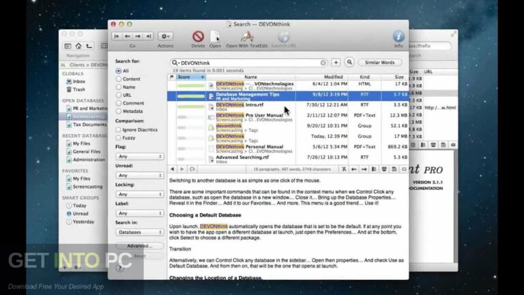Go to the next result arrow in toolbar
The width and height of the screenshot is (524, 295).
pyautogui.click(x=138, y=36)
